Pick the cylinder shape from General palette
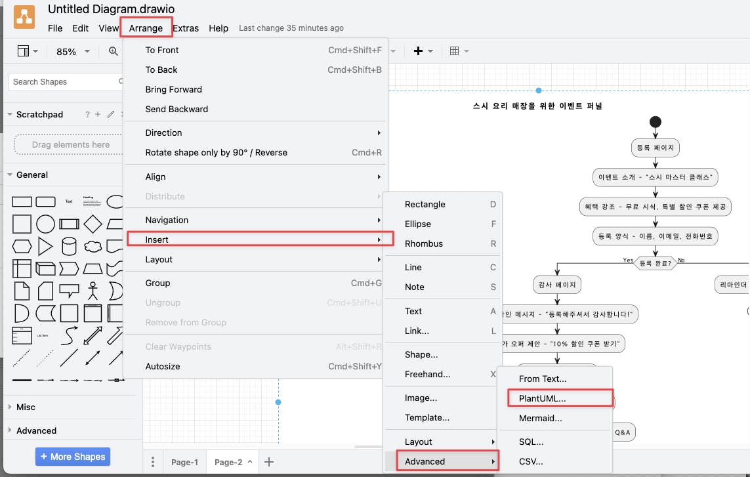The image size is (750, 477). point(69,247)
